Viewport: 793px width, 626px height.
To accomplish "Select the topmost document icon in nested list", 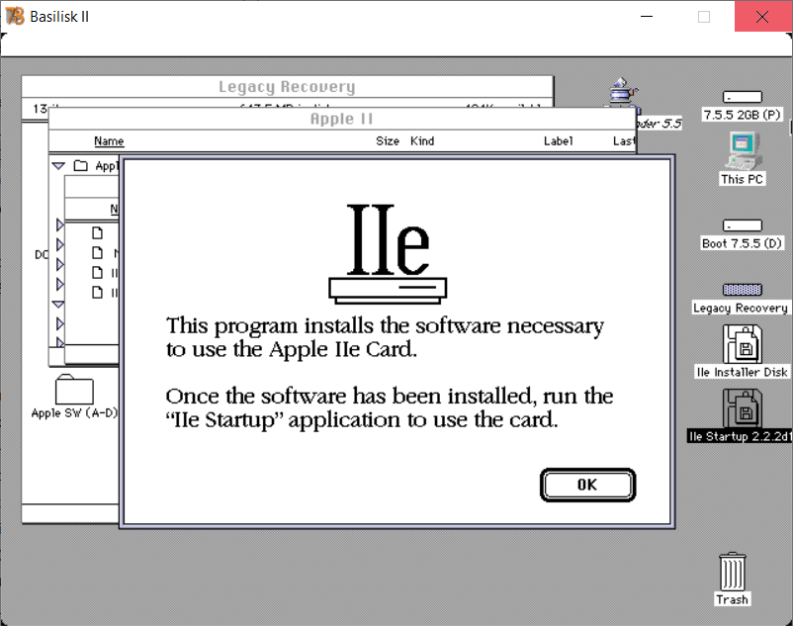I will 97,232.
